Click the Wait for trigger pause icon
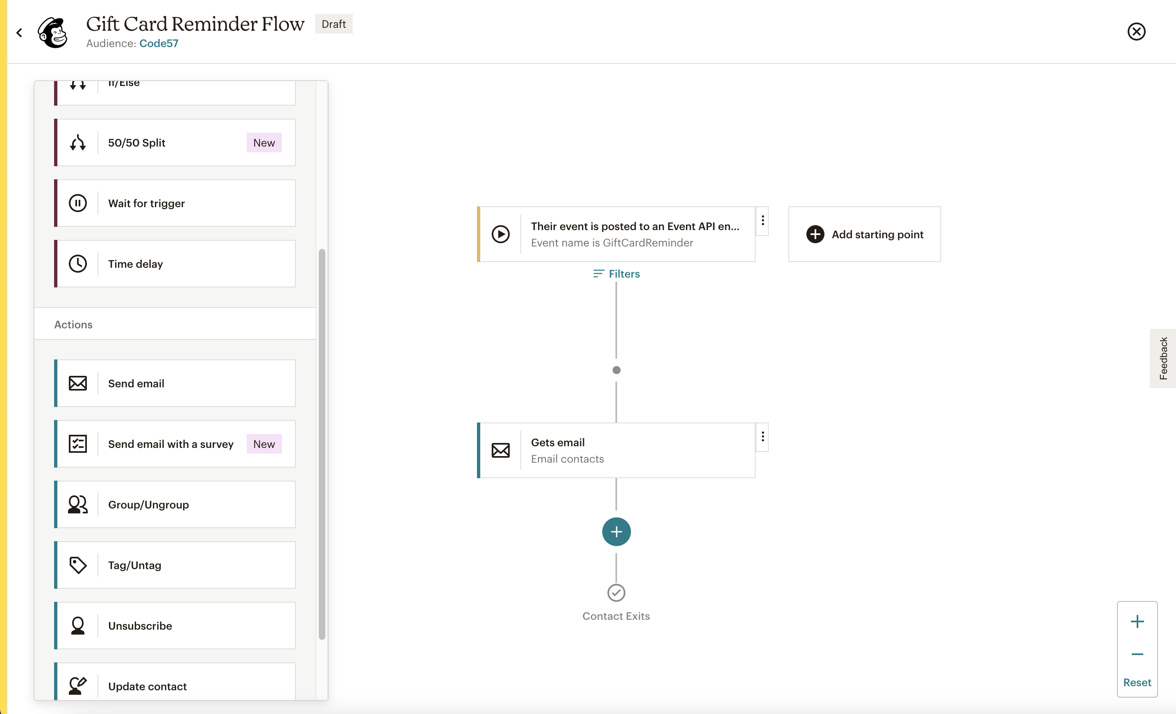Image resolution: width=1176 pixels, height=714 pixels. [x=77, y=203]
